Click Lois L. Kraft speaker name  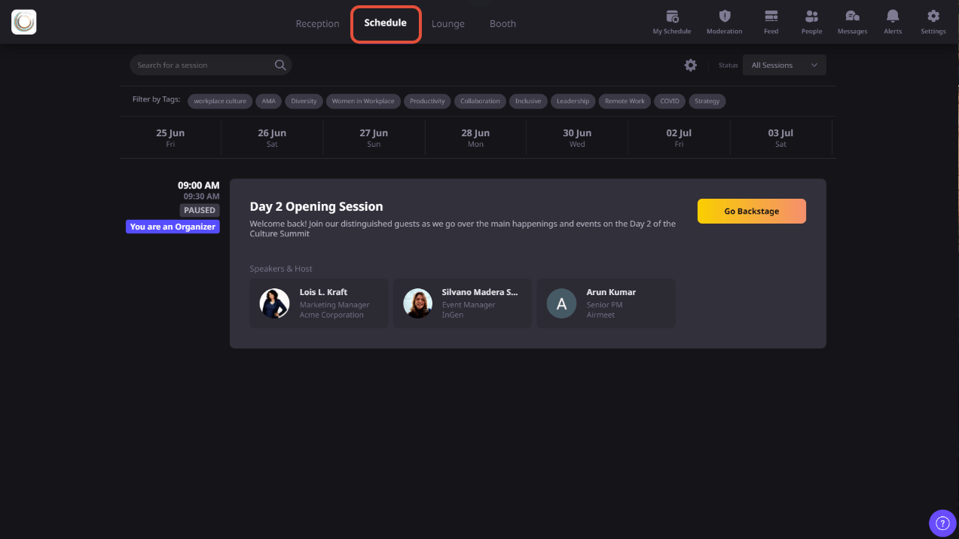[x=323, y=292]
